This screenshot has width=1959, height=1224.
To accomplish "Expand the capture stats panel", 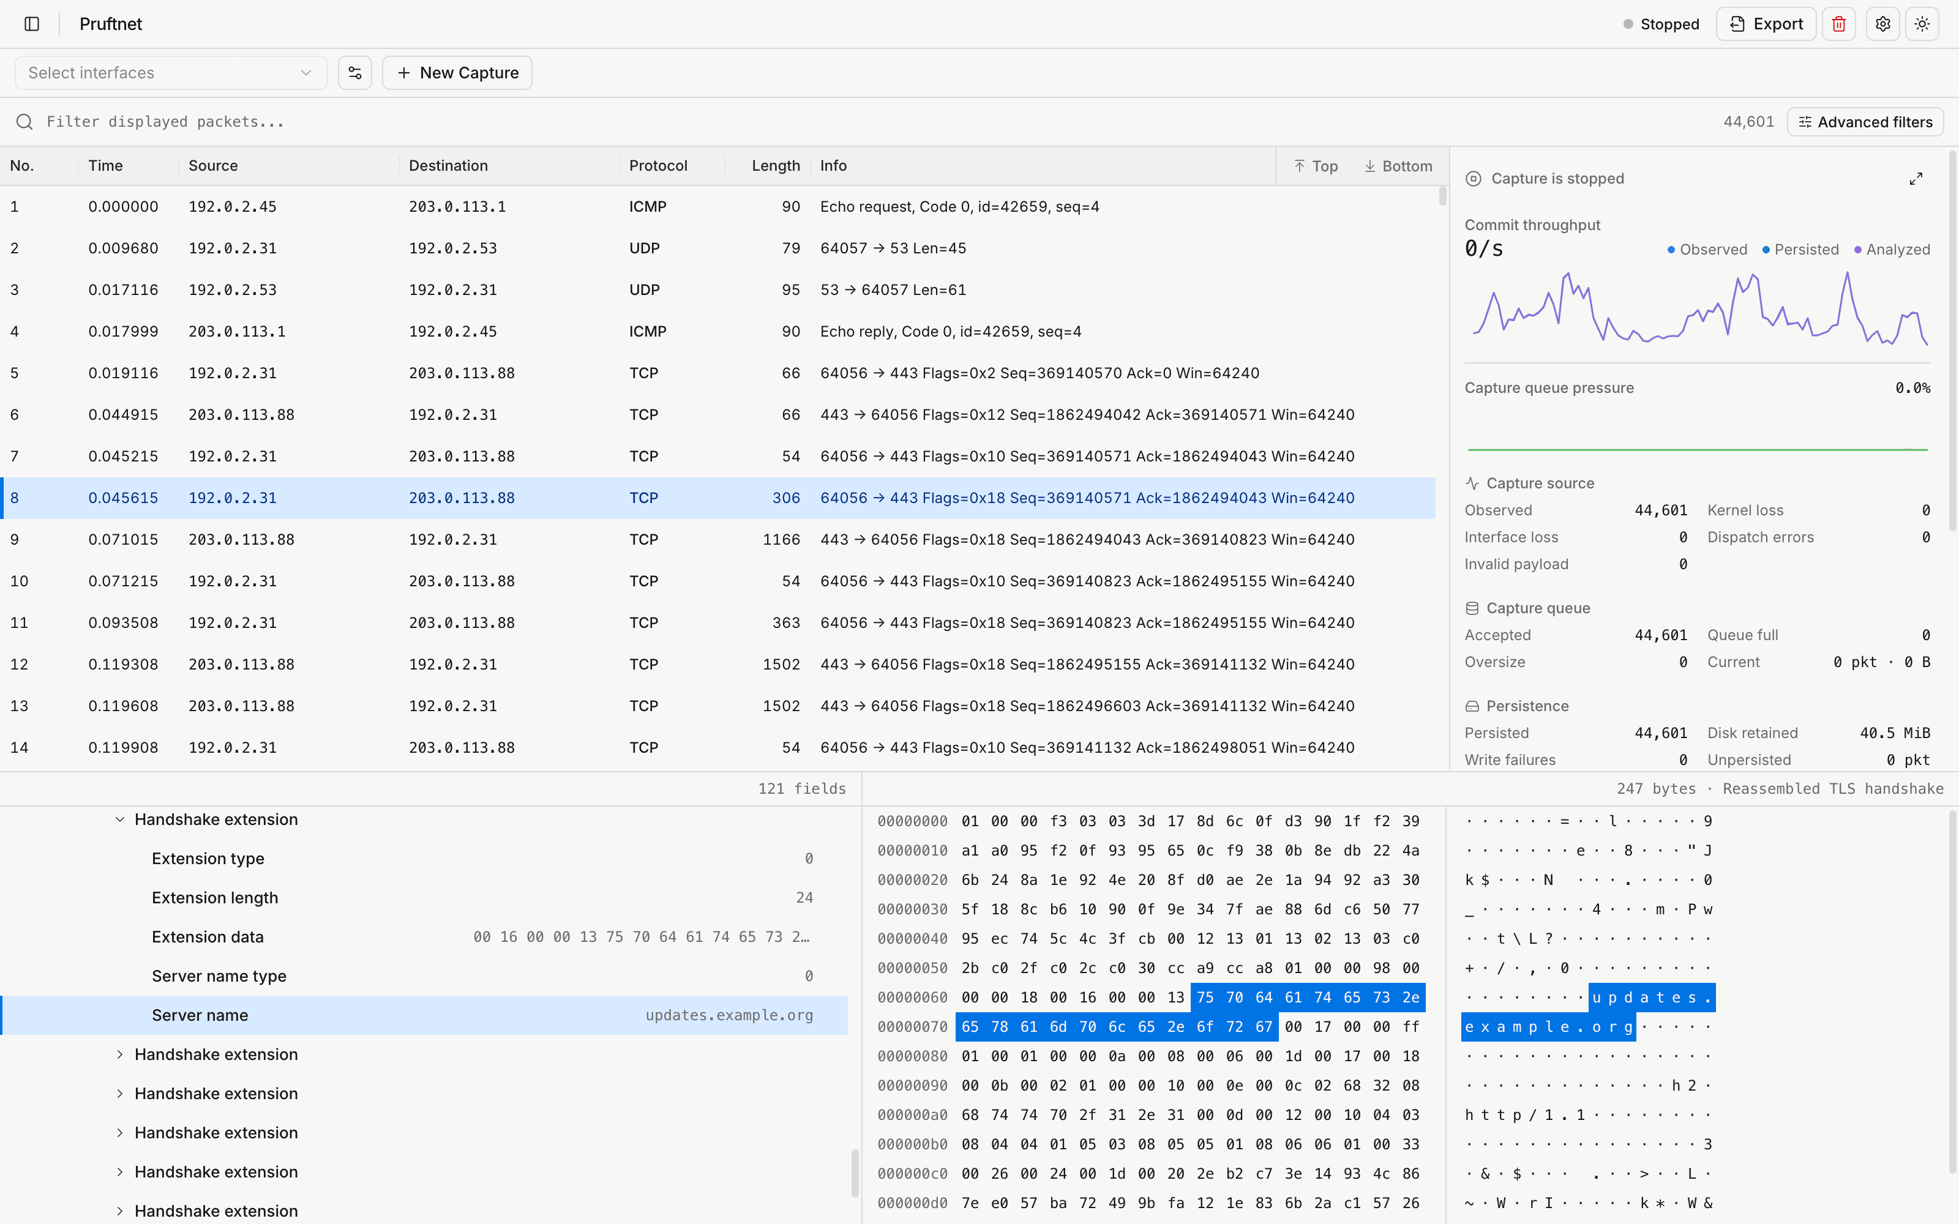I will tap(1916, 179).
